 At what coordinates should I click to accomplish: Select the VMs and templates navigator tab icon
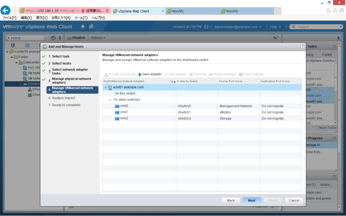point(27,45)
